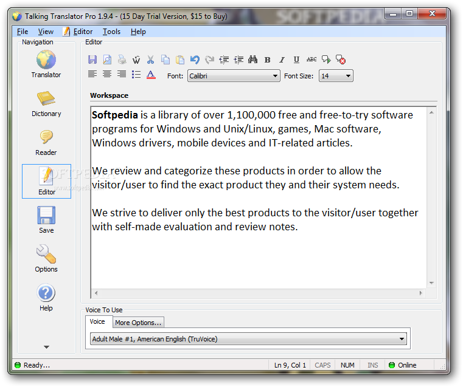Image resolution: width=463 pixels, height=387 pixels.
Task: Click the Redo arrow icon
Action: 209,60
